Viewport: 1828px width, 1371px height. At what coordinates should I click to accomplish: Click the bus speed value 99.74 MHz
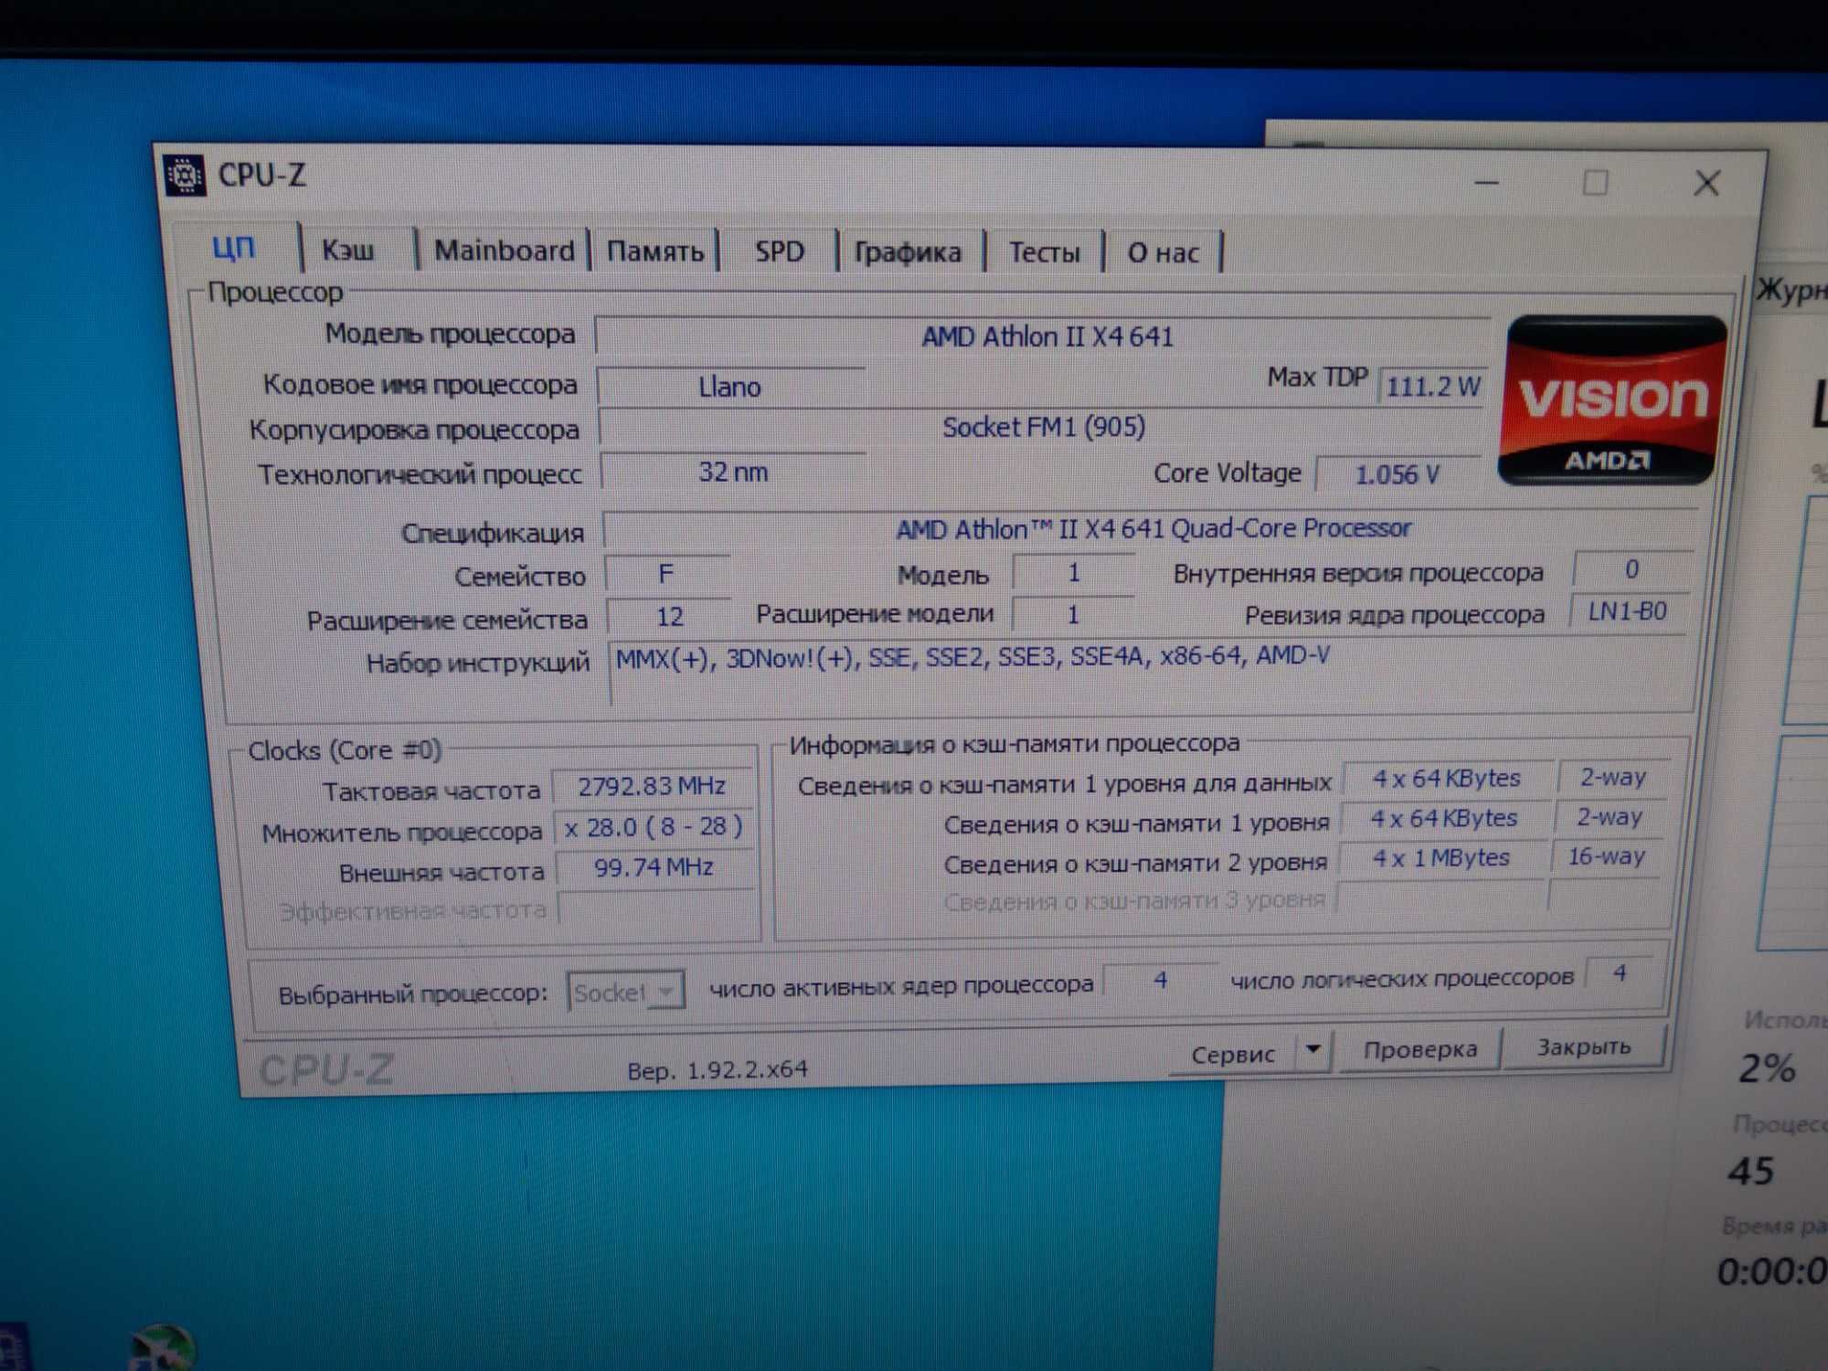(654, 867)
